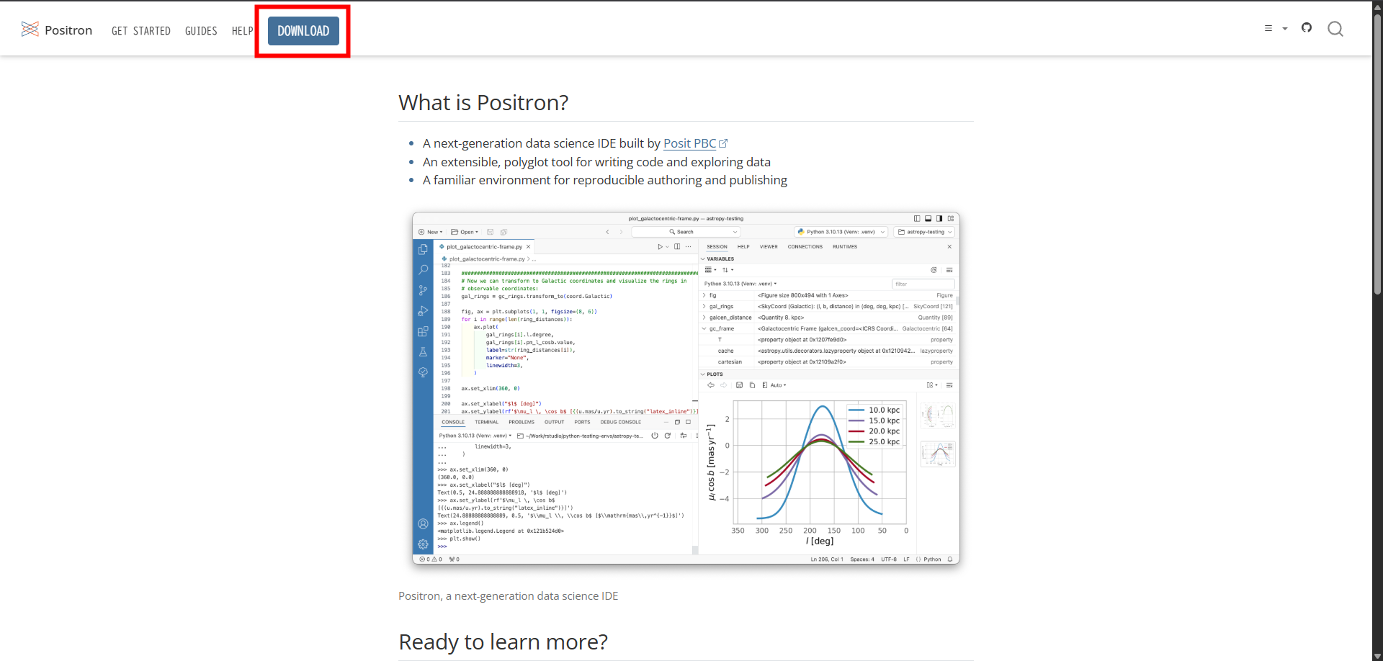Toggle the secondary sidebar layout icon
1383x661 pixels.
pyautogui.click(x=939, y=218)
